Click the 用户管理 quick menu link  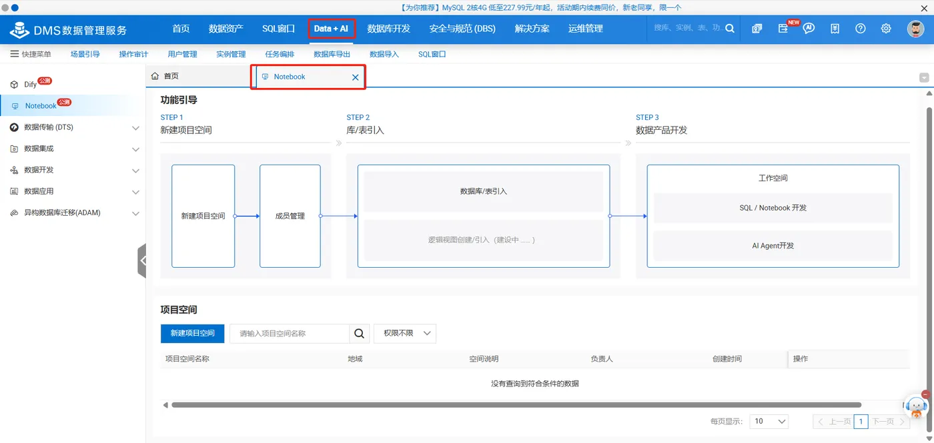(182, 54)
